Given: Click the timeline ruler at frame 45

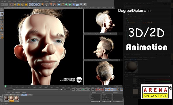Looking at the screenshot, I should [60, 86].
